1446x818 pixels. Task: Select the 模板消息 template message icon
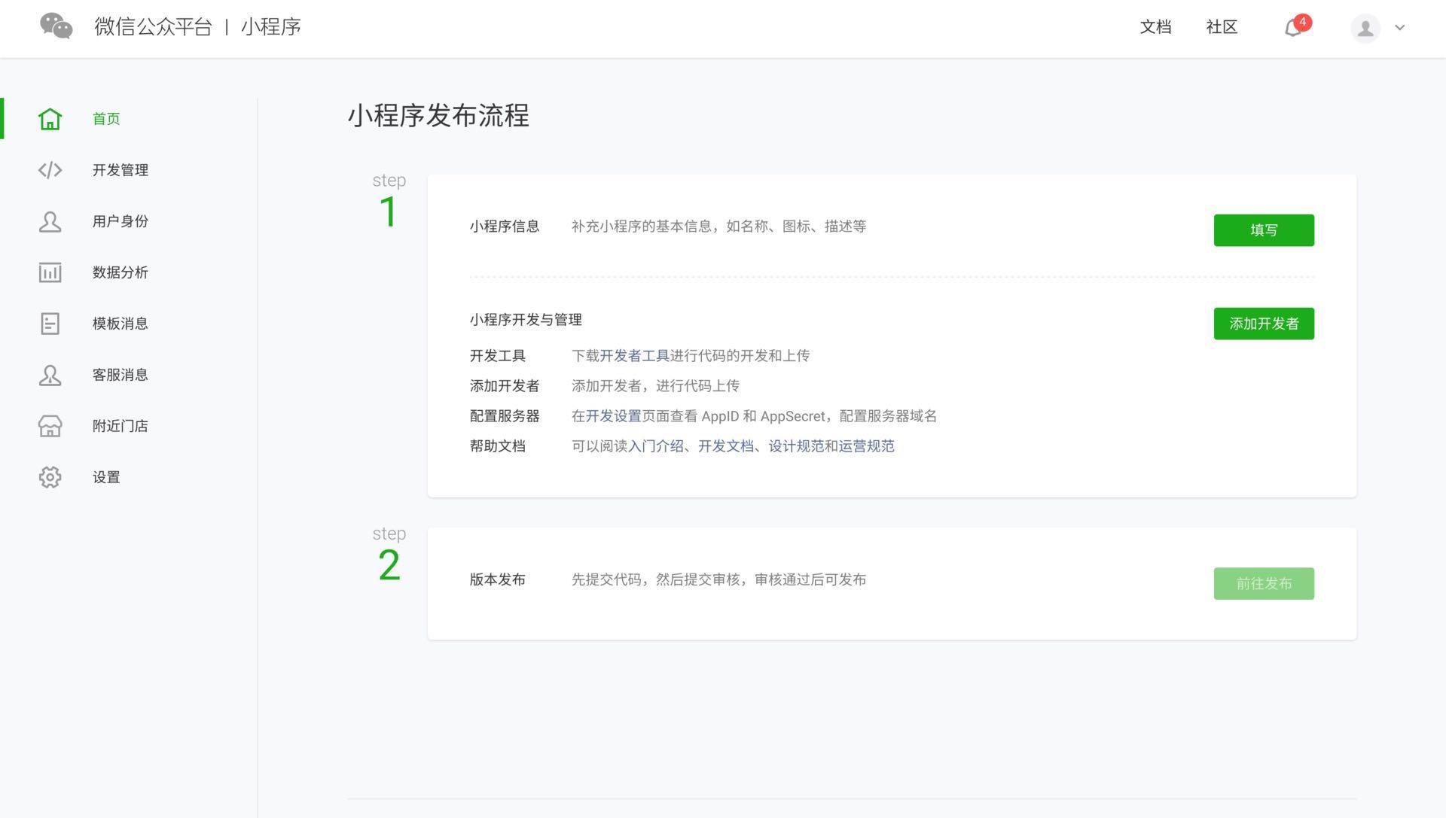point(50,323)
